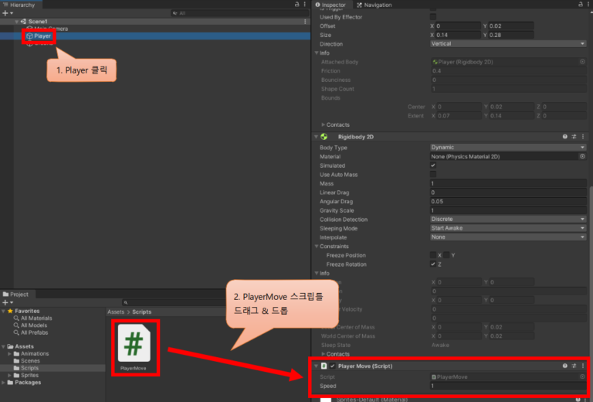Open Rigidbody 2D preset settings

click(574, 137)
